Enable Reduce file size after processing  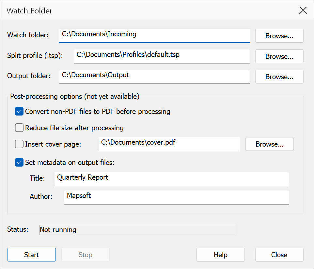(x=19, y=128)
